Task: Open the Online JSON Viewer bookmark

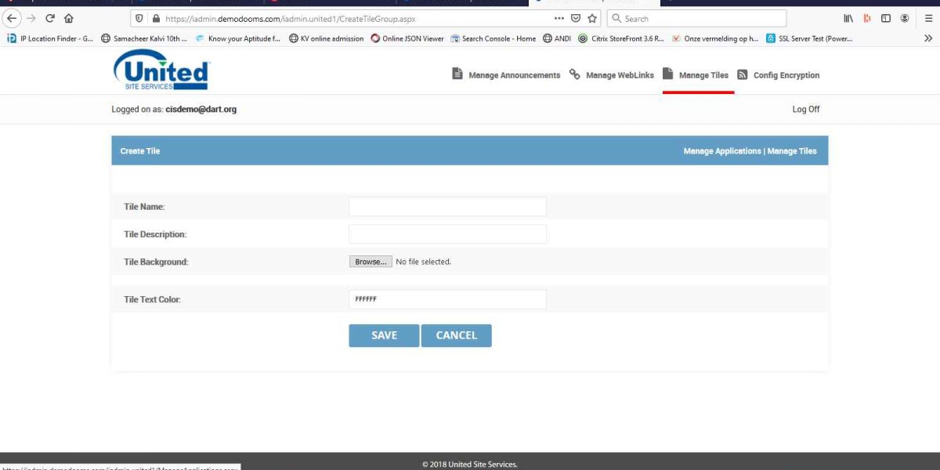Action: [408, 38]
